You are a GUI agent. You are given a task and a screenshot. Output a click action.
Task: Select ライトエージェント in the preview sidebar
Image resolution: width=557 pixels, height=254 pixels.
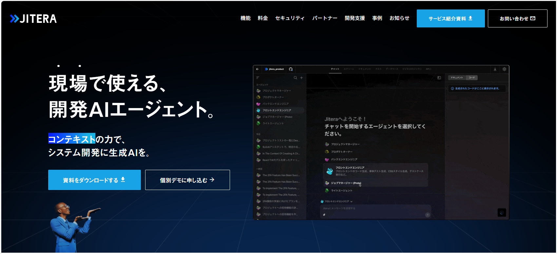(279, 123)
